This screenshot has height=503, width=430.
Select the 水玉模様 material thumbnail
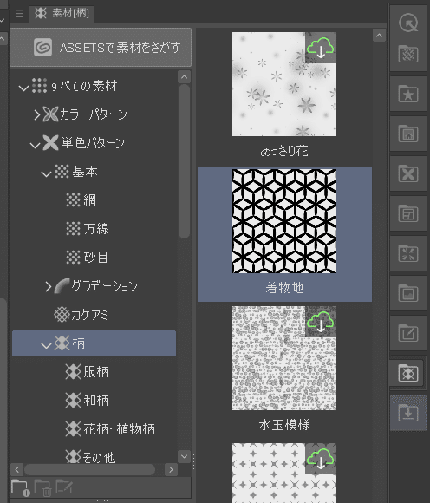(x=284, y=358)
